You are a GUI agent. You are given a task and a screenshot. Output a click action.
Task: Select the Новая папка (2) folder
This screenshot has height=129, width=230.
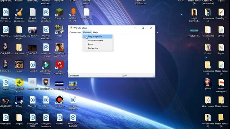(208, 120)
